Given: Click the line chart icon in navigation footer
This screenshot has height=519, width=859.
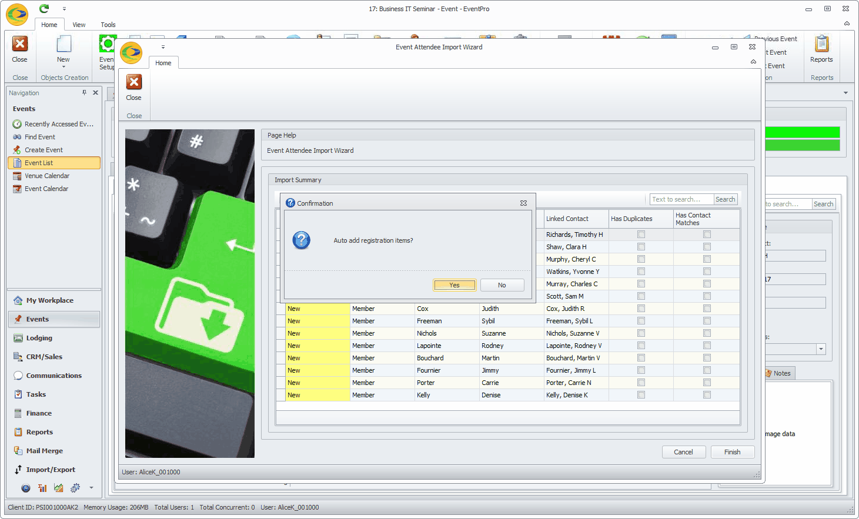Looking at the screenshot, I should pos(59,488).
